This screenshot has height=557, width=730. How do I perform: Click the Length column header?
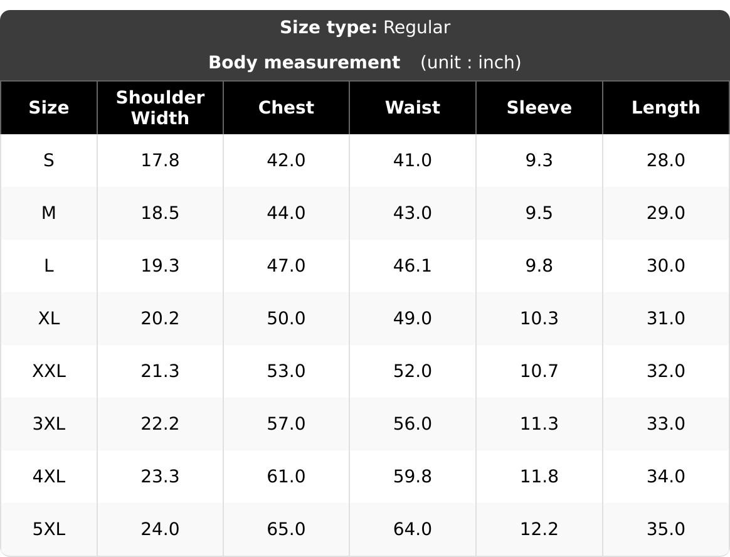tap(666, 108)
